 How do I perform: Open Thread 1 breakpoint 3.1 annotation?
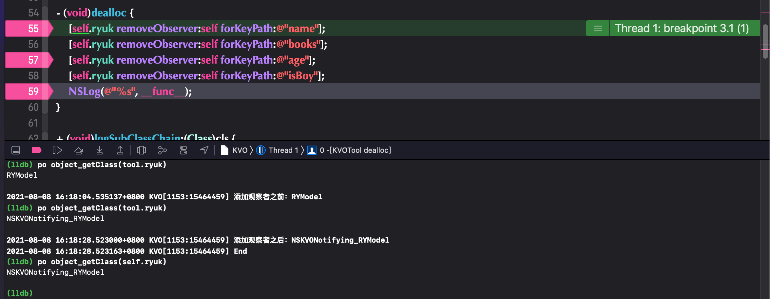tap(682, 29)
